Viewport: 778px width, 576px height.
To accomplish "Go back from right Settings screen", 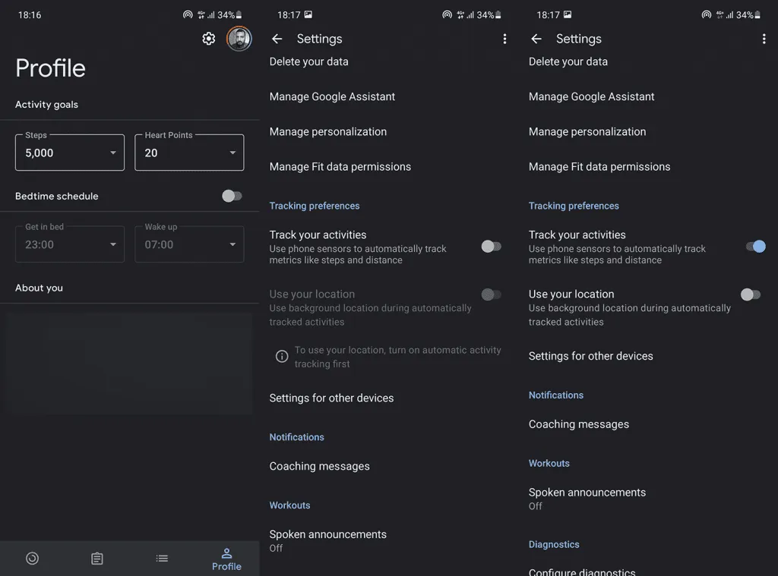I will (536, 39).
